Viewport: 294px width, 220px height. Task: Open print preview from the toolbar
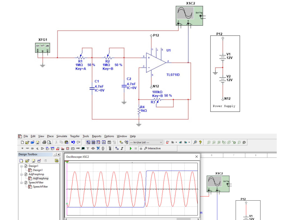coord(49,142)
